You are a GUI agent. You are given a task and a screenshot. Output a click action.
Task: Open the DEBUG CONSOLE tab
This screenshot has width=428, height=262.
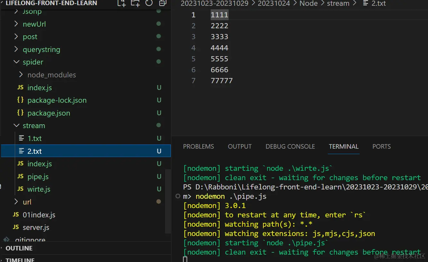pyautogui.click(x=290, y=146)
